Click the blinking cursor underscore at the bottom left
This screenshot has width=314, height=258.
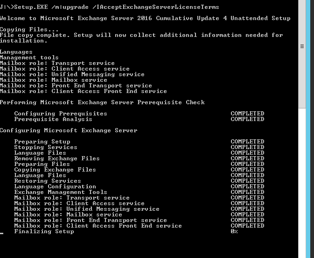1,234
